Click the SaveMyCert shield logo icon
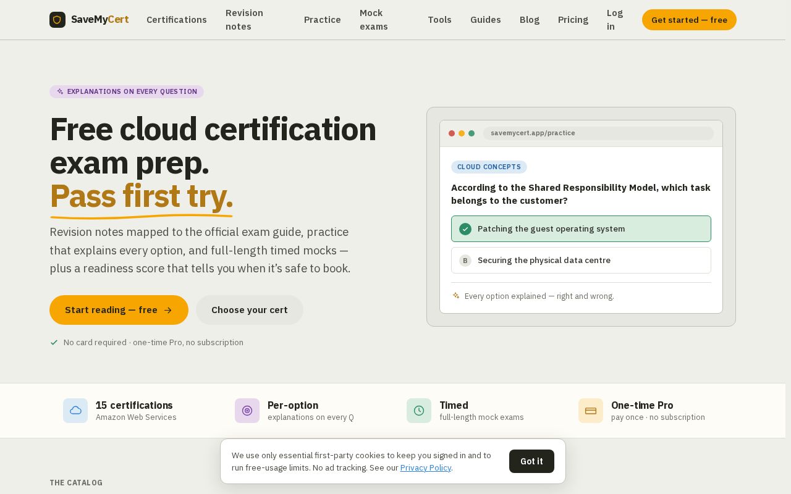 (57, 20)
